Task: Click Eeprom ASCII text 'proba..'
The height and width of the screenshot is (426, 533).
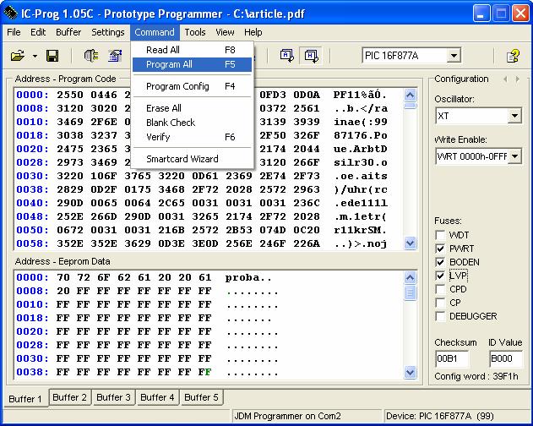Action: click(248, 277)
